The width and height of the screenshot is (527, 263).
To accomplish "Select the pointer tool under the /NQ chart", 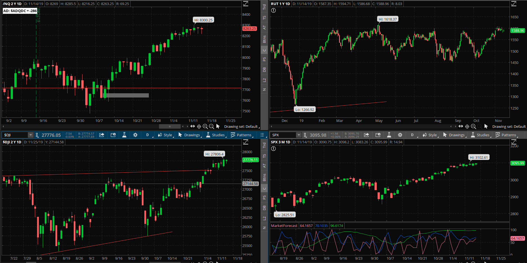I will click(218, 126).
